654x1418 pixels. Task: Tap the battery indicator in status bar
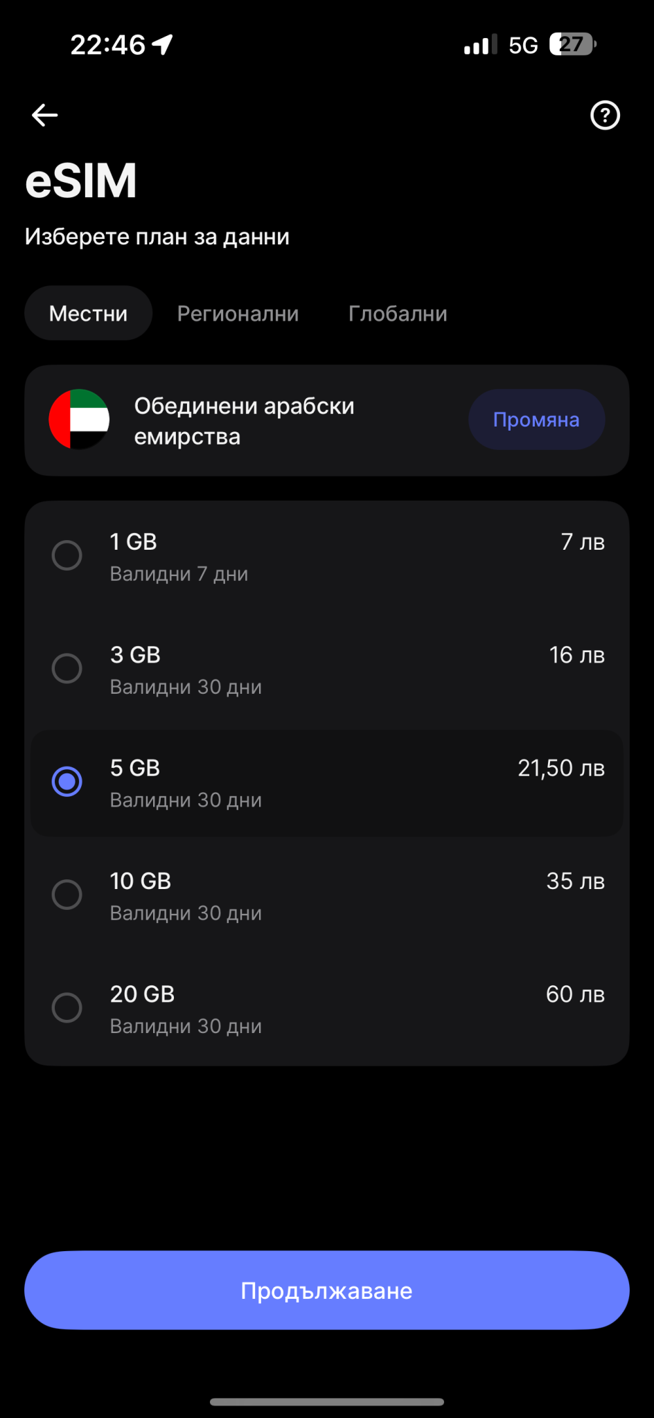(x=572, y=44)
